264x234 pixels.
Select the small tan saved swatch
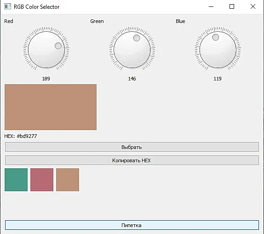pos(68,180)
